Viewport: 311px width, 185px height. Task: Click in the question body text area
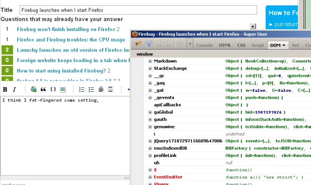[x=65, y=136]
